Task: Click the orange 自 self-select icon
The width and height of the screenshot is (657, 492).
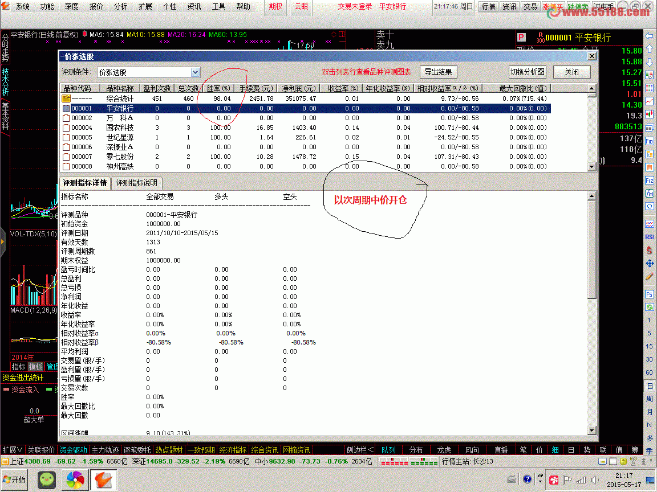Action: coord(650,167)
